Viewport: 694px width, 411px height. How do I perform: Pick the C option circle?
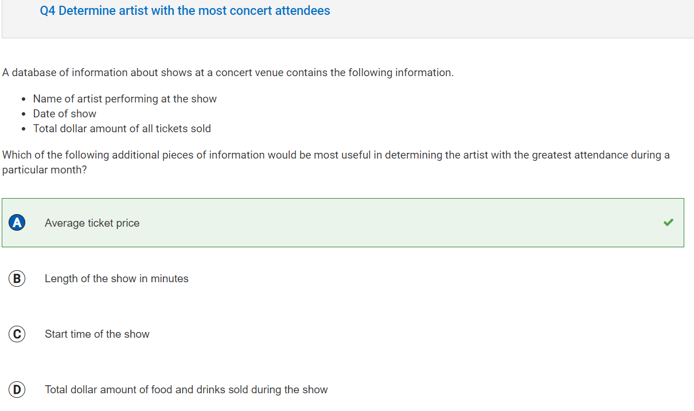(17, 334)
